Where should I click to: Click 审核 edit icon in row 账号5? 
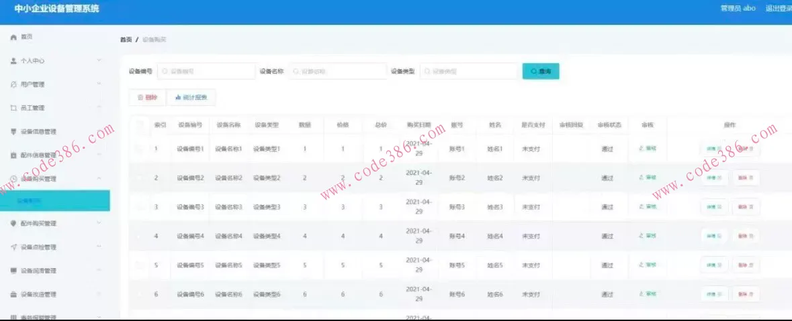pos(642,265)
